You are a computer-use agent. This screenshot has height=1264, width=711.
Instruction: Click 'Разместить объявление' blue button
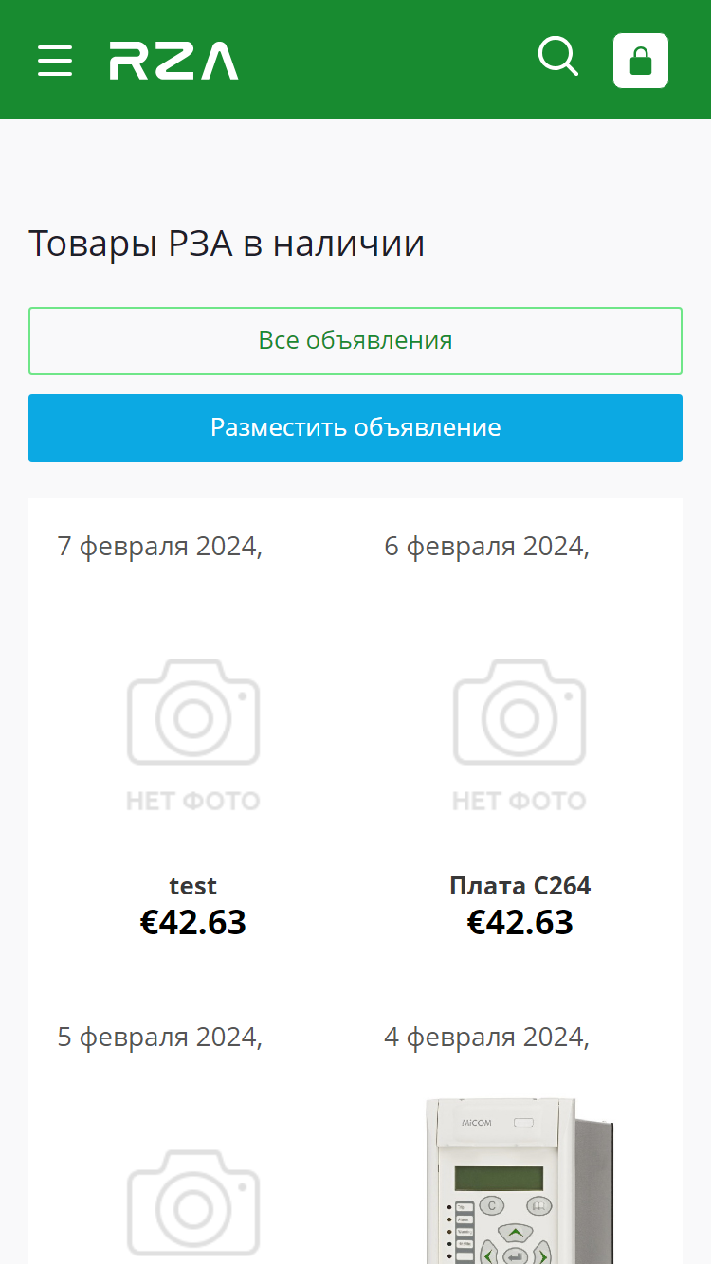[x=355, y=428]
